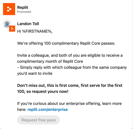The image size is (133, 129).
Task: Click bold '100, so request yours now!'
Action: tap(43, 92)
